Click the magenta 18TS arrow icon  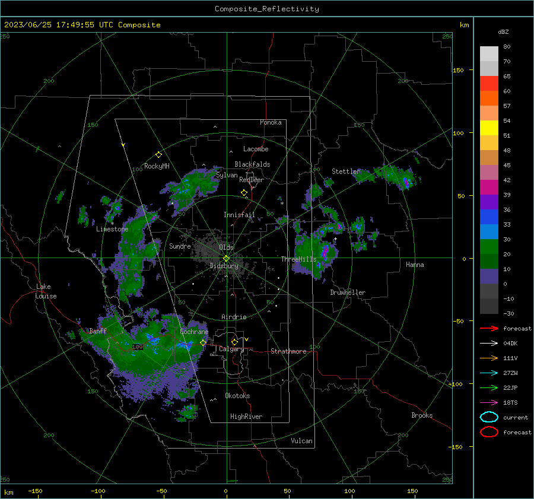(x=489, y=403)
